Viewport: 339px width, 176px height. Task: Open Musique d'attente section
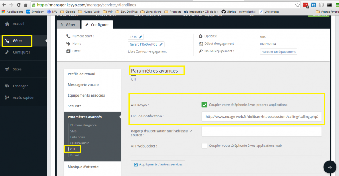click(92, 167)
